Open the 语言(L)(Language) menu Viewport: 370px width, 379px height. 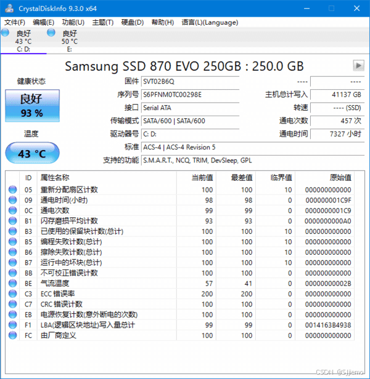tap(210, 23)
